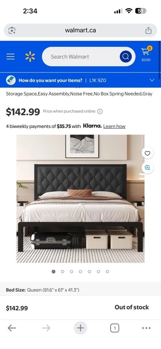Image resolution: width=161 pixels, height=349 pixels.
Task: Add bed frame to favourites with heart icon
Action: [x=148, y=153]
